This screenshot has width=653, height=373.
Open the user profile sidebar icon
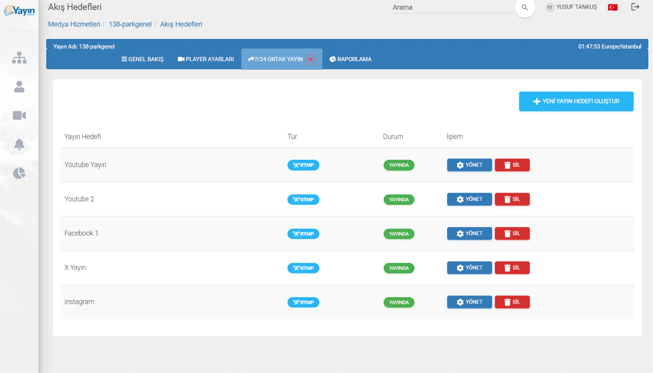click(19, 87)
